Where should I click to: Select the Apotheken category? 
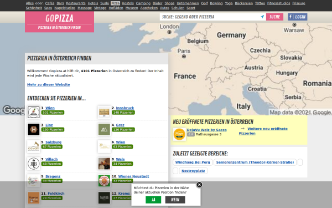149,8
